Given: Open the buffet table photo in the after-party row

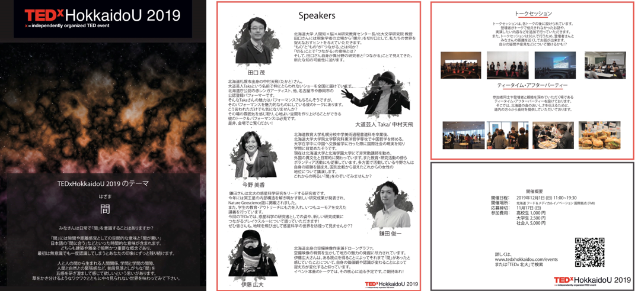Looking at the screenshot, I should [x=553, y=135].
